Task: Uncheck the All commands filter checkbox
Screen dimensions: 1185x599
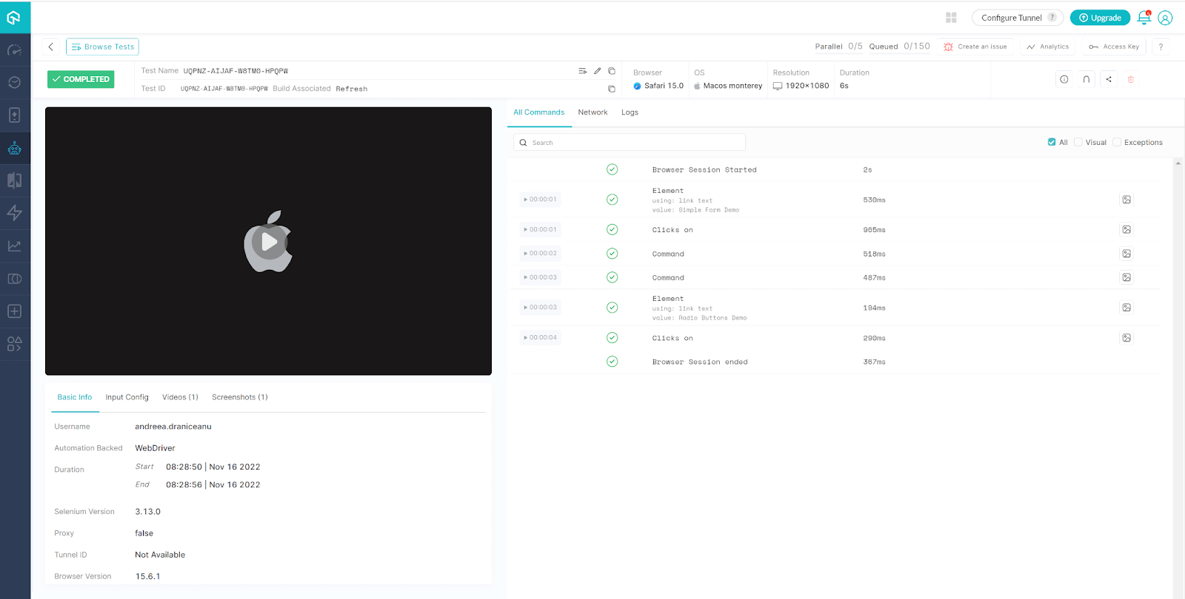Action: tap(1052, 142)
